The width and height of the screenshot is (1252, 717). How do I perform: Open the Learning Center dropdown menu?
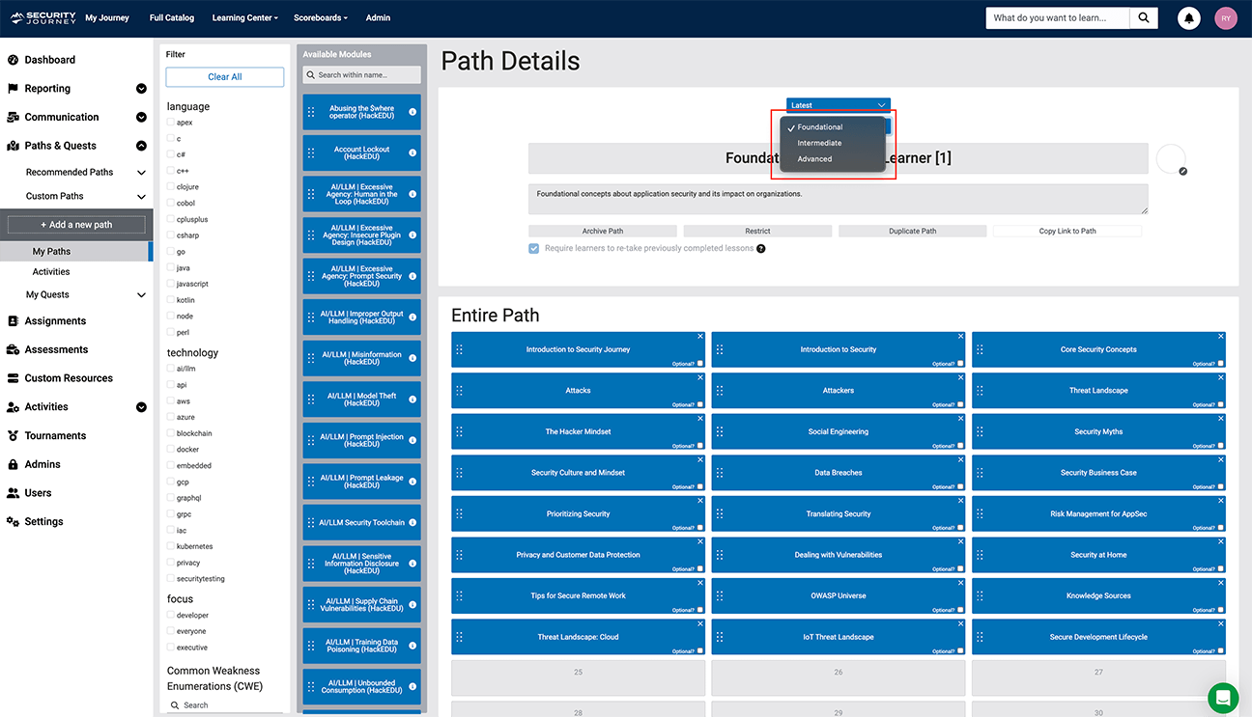click(x=244, y=18)
